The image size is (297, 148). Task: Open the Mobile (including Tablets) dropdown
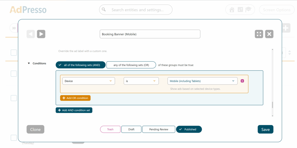202,81
